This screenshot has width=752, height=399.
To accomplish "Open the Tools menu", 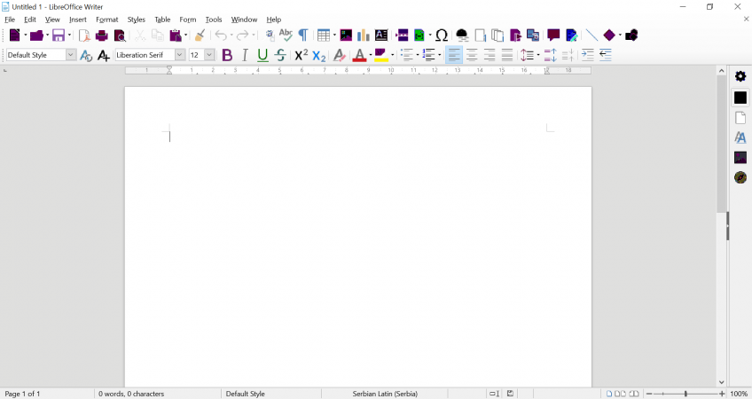I will pos(214,20).
